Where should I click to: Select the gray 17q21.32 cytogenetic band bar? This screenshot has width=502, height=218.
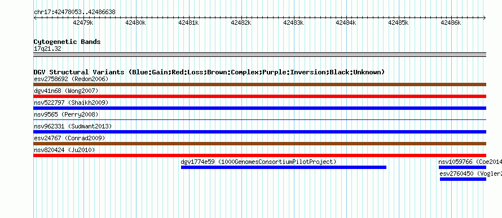259,55
